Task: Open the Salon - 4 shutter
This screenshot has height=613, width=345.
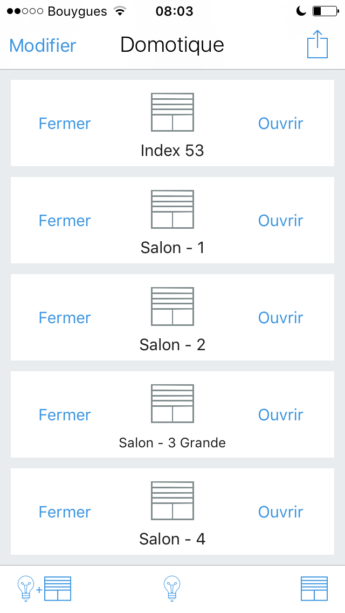Action: pos(280,512)
